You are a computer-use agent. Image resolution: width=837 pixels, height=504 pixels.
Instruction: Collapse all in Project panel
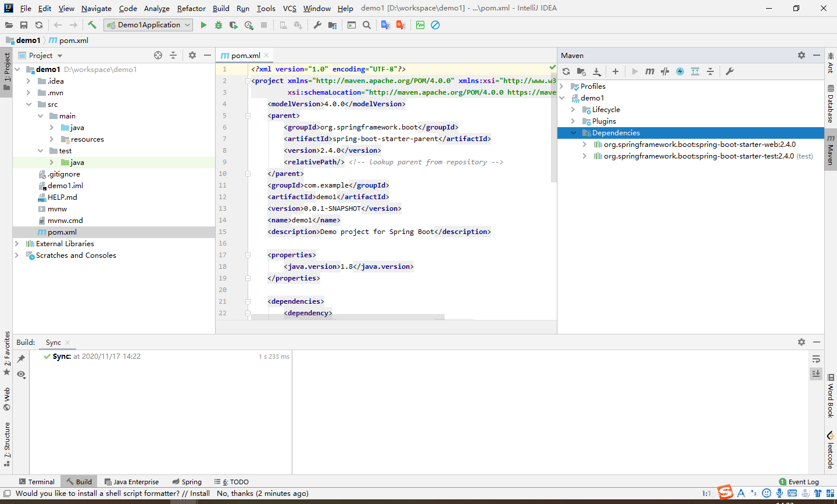173,55
